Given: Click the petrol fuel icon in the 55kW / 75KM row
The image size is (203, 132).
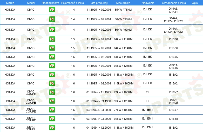Looking at the screenshot, I should [52, 10].
